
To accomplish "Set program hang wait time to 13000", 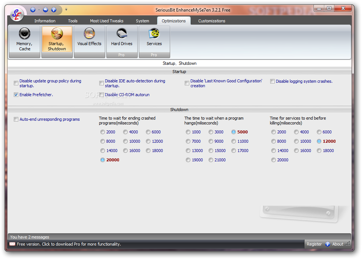I will coord(188,151).
